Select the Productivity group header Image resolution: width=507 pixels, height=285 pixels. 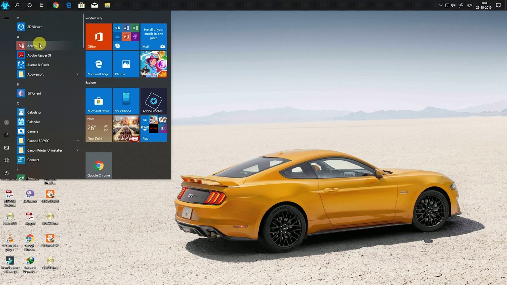94,18
